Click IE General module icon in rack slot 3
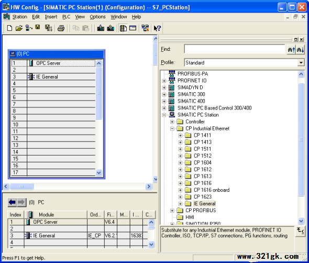 (31, 76)
